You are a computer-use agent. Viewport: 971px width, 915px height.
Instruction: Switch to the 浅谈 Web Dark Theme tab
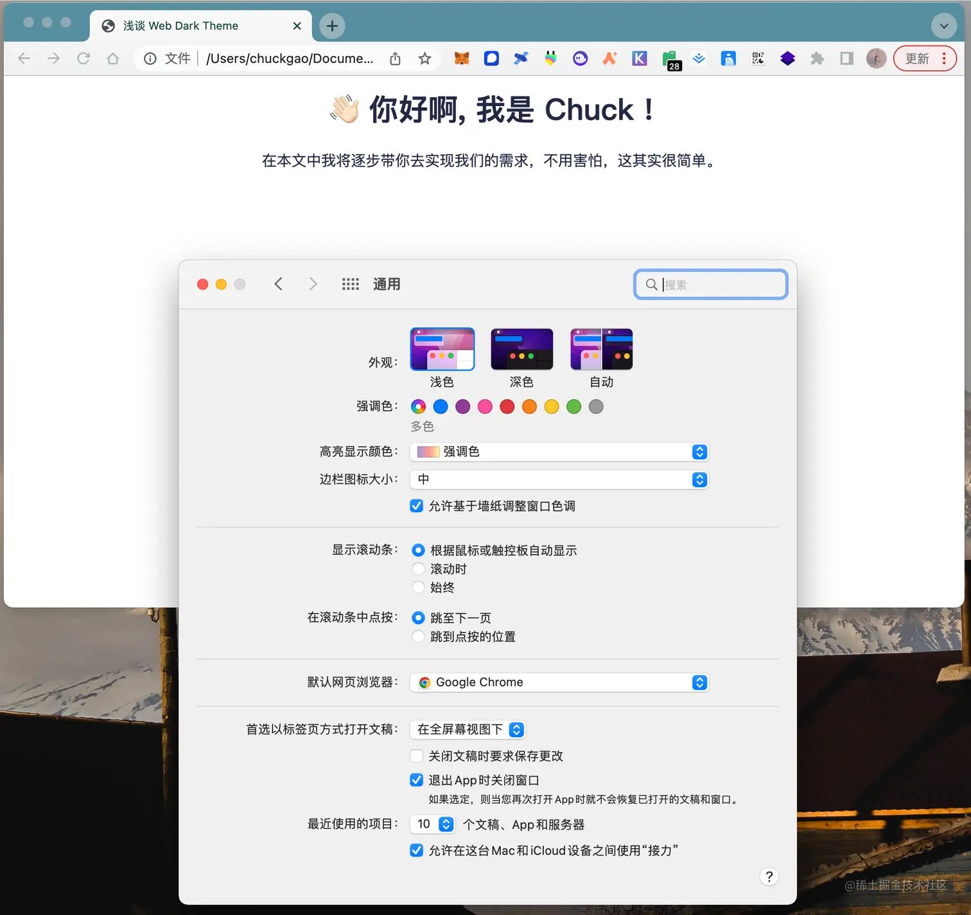186,26
